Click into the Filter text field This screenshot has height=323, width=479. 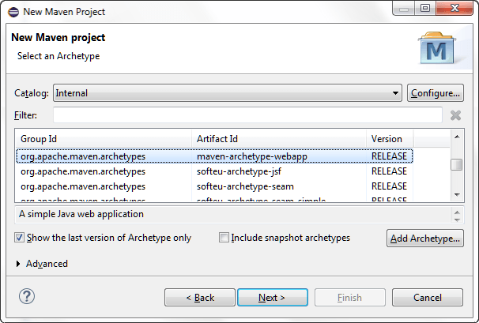(247, 115)
